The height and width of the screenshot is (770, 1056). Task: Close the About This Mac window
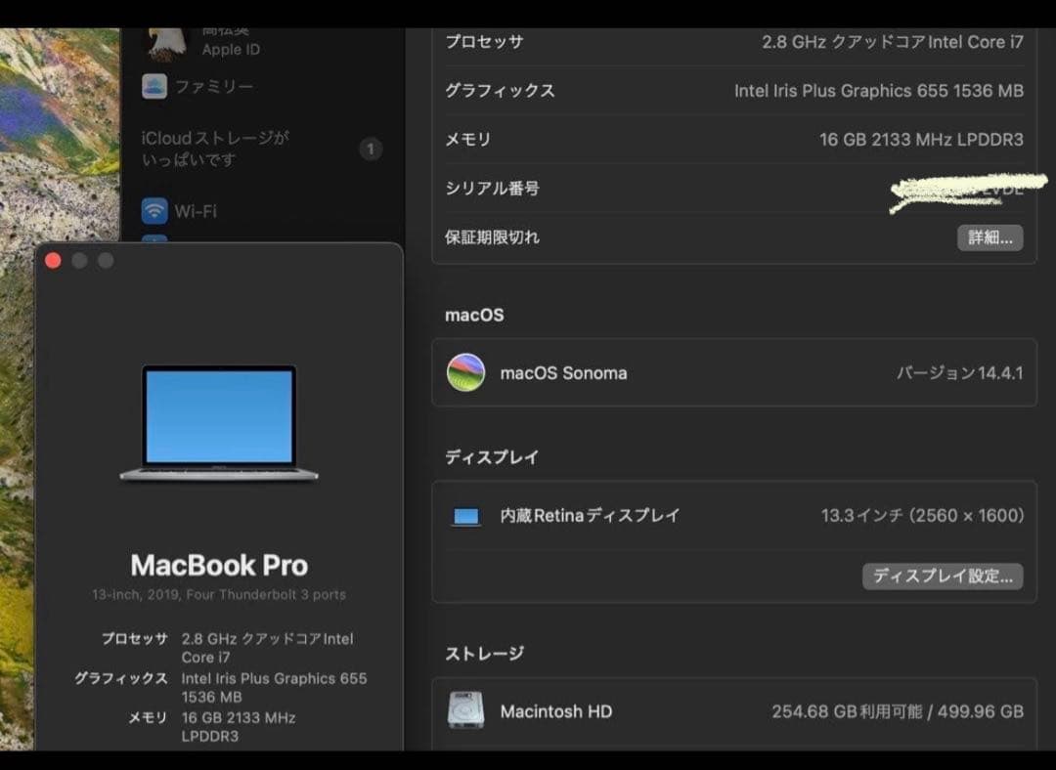point(53,261)
